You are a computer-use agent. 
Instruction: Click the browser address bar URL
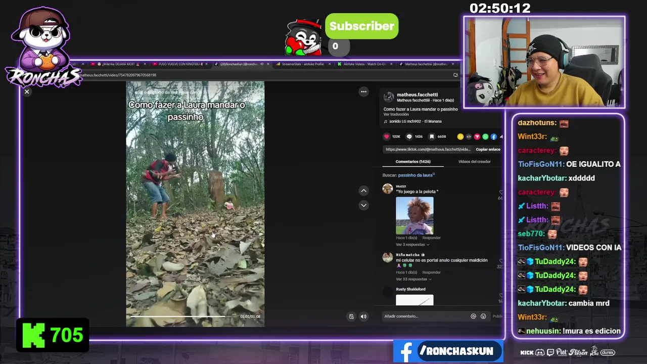118,75
